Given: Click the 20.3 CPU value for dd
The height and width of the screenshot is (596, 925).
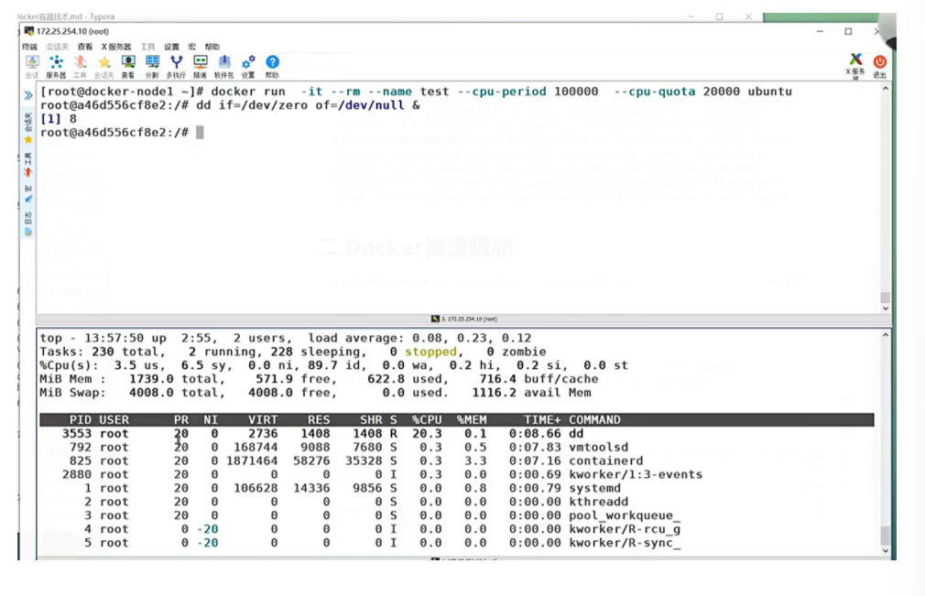Looking at the screenshot, I should pyautogui.click(x=427, y=433).
